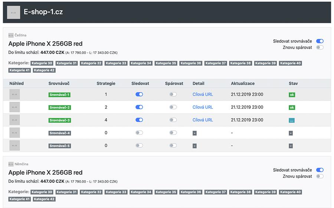
Task: Enable Spárovat for Srovnávač-1
Action: pyautogui.click(x=173, y=94)
